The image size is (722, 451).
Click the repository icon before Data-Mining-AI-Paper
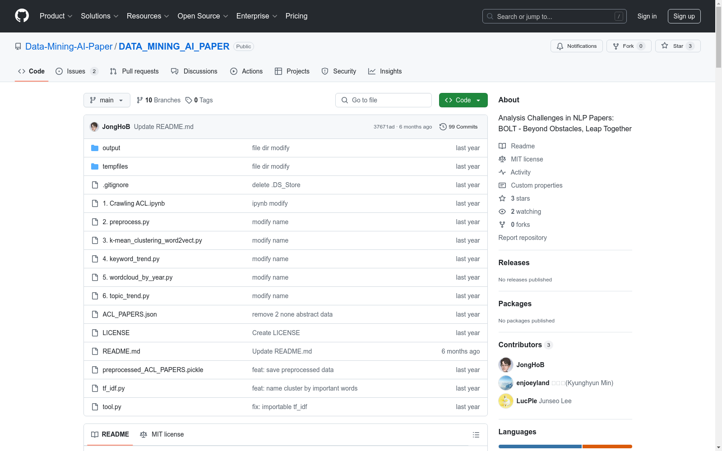click(x=18, y=46)
